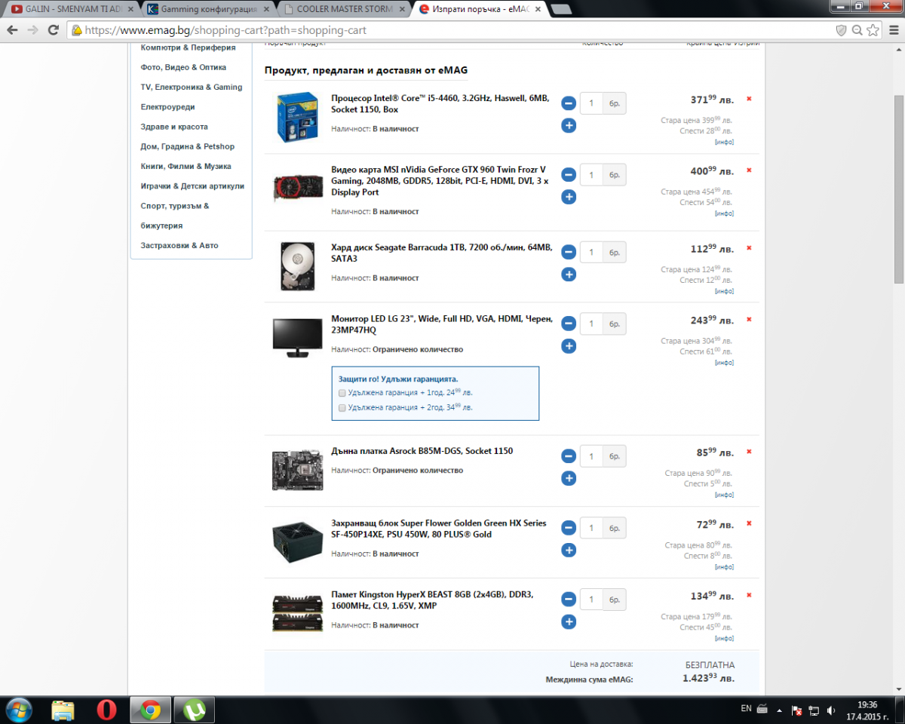Increase quantity of MSI GeForce GTX 960
The height and width of the screenshot is (724, 905).
(569, 197)
